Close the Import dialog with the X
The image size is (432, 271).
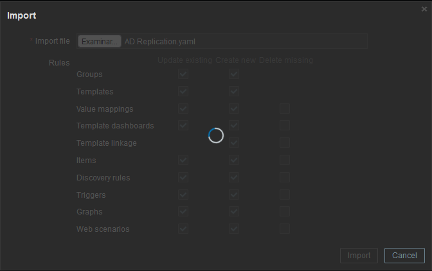424,9
